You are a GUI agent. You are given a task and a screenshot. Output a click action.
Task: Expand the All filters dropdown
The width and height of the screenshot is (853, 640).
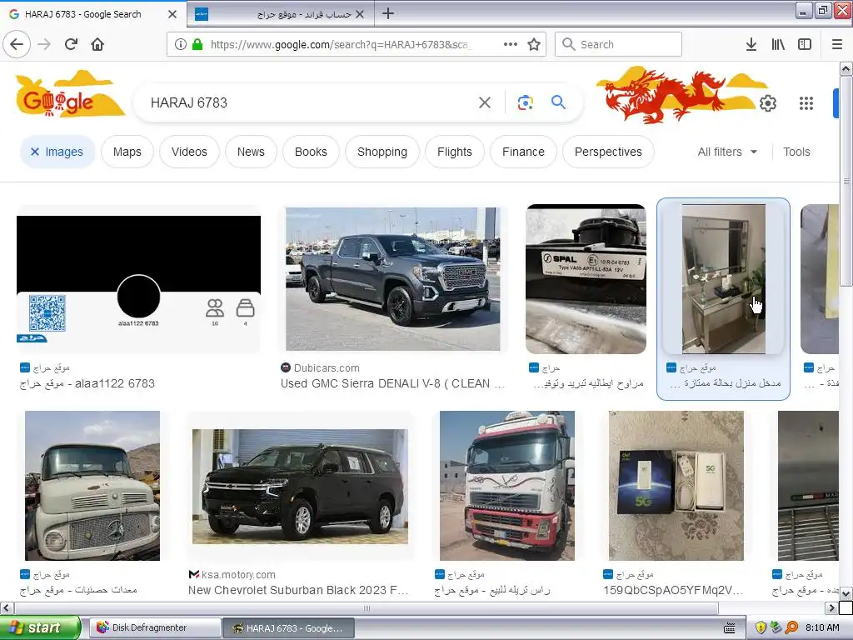tap(727, 152)
